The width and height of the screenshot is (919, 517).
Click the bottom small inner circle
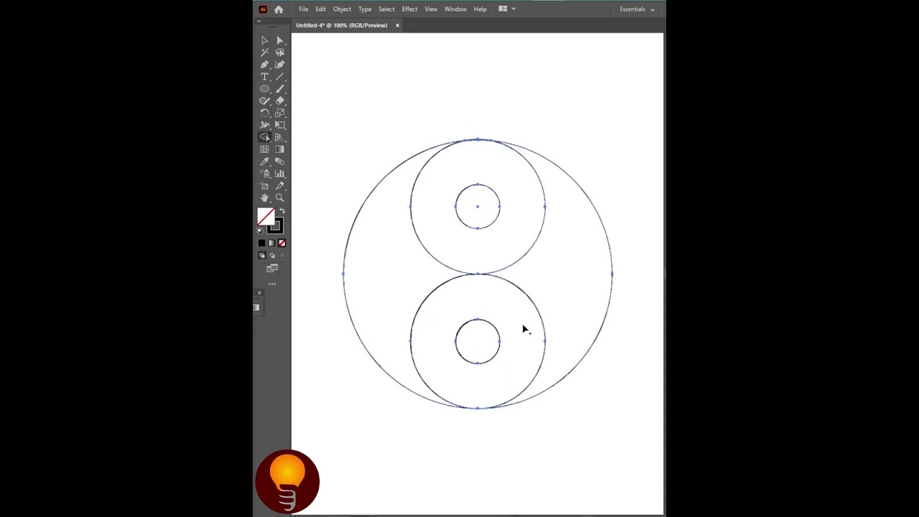click(477, 341)
